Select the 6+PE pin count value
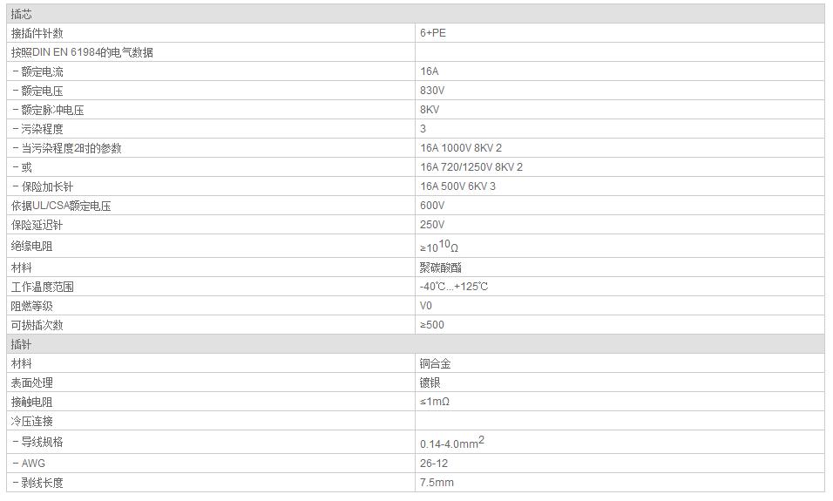The image size is (833, 501). click(x=433, y=33)
